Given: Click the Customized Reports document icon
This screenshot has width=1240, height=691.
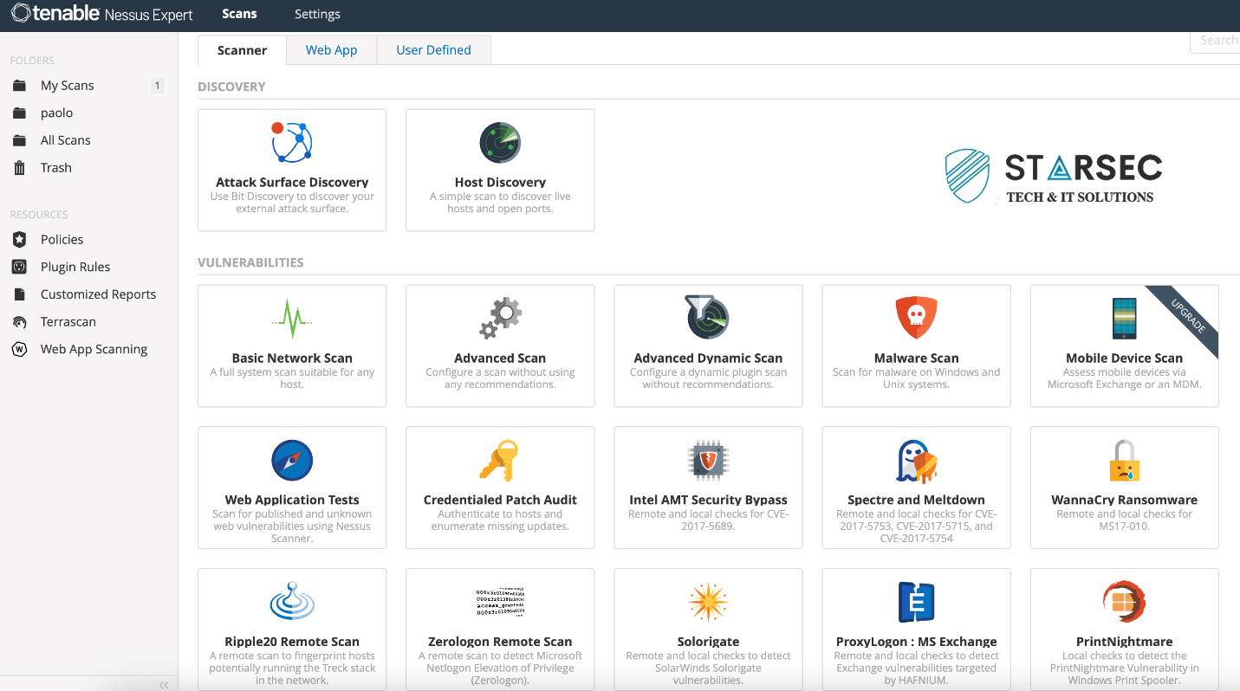Looking at the screenshot, I should [19, 294].
